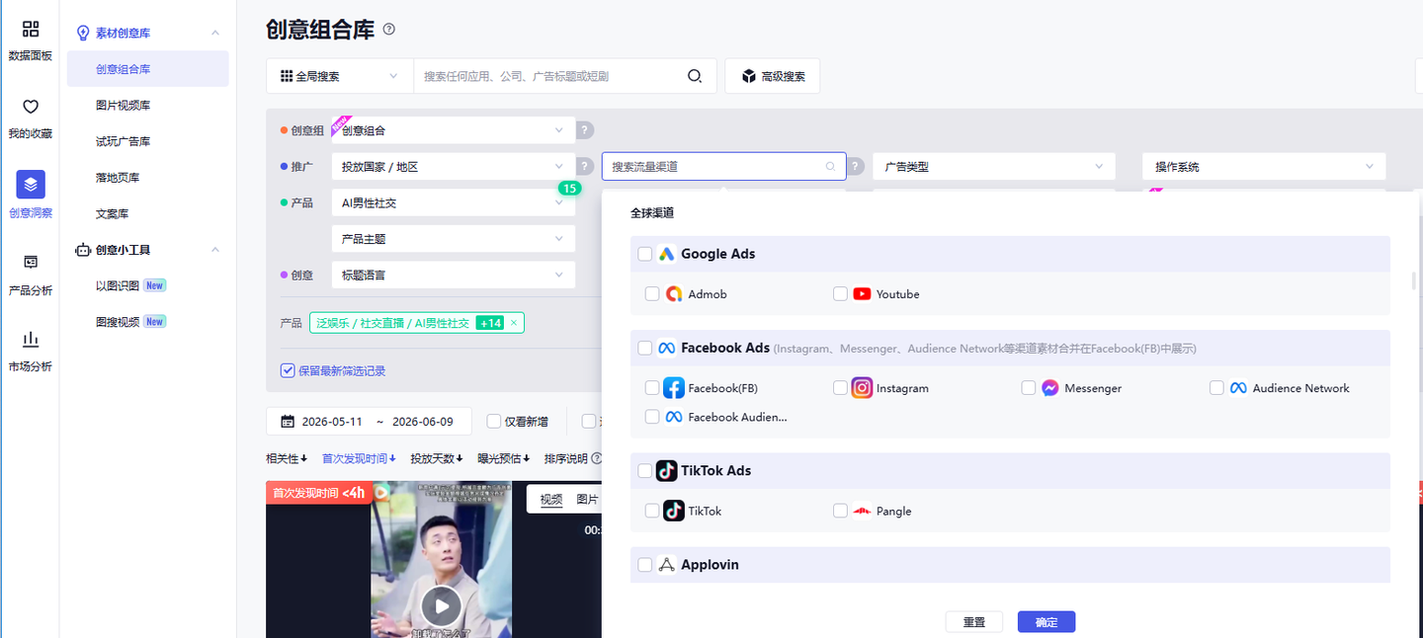Open the 创意组合 dropdown
This screenshot has height=638, width=1423.
(453, 129)
